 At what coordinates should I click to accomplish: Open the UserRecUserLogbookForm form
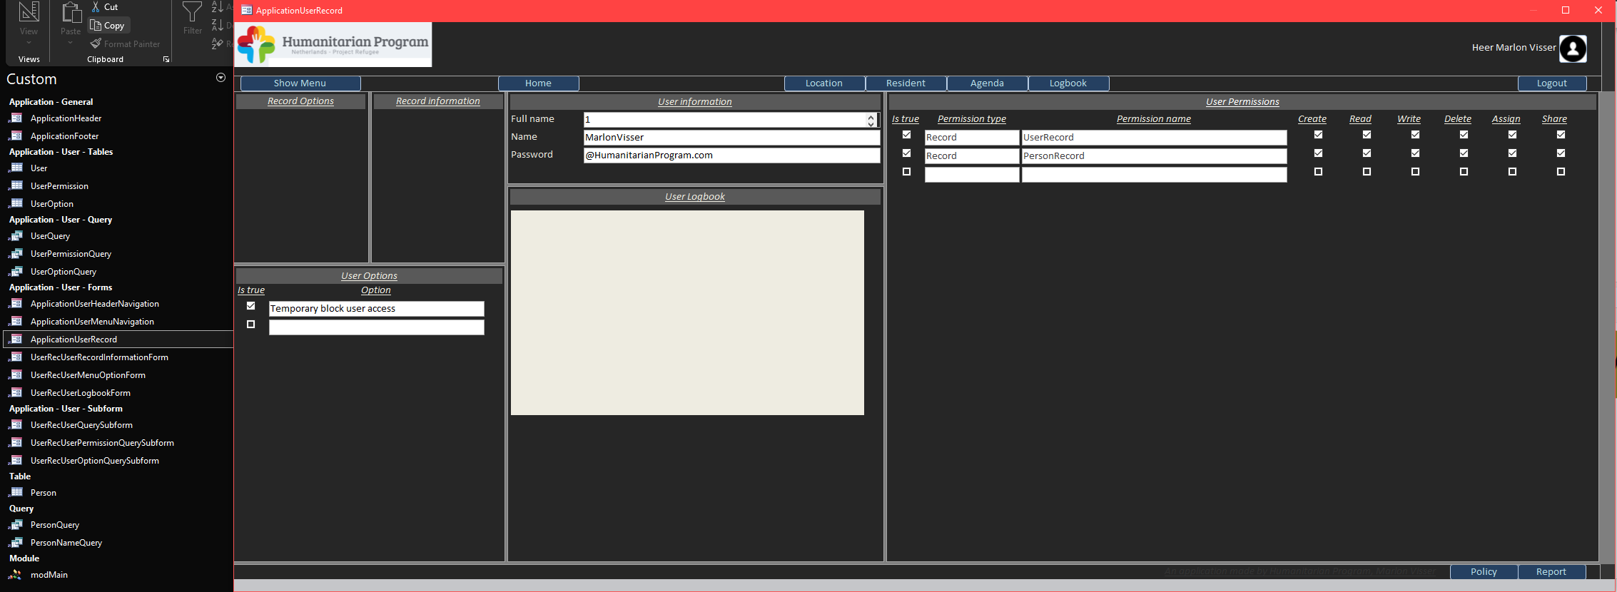(80, 393)
